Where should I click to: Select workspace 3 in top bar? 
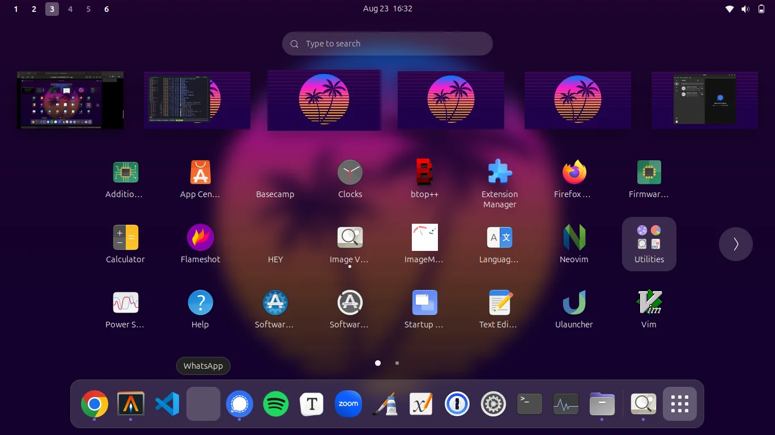(52, 9)
